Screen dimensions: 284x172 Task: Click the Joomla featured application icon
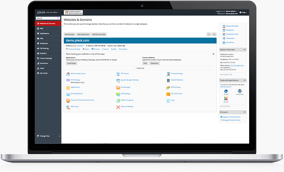226,98
